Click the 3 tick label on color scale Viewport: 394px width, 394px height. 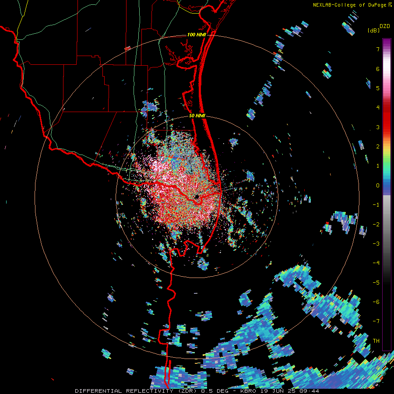pyautogui.click(x=378, y=127)
